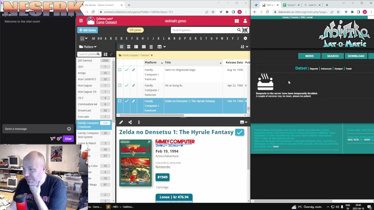Open the Dumper tab on Dat-o-Matic
The height and width of the screenshot is (210, 374).
click(338, 69)
